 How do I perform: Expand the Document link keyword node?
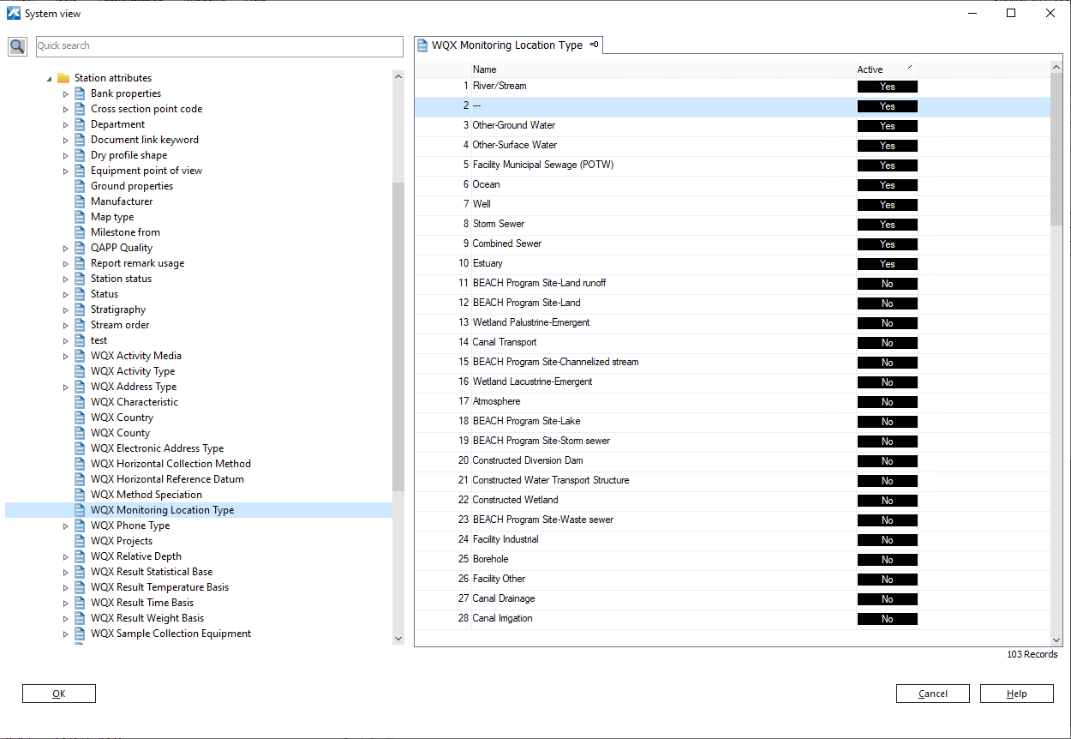(x=66, y=140)
